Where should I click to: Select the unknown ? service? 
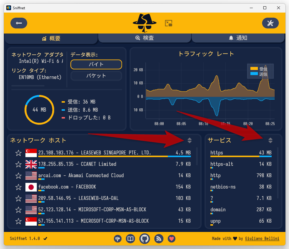241,199
